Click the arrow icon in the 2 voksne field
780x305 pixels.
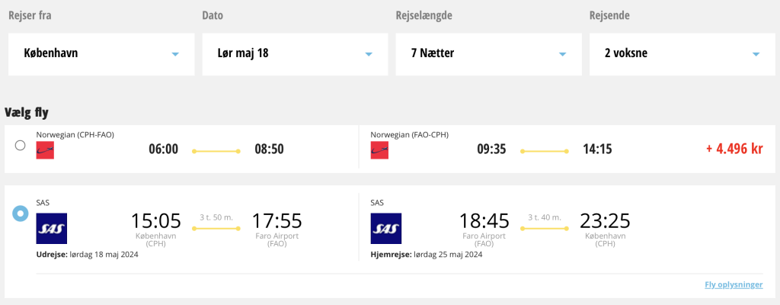(756, 54)
